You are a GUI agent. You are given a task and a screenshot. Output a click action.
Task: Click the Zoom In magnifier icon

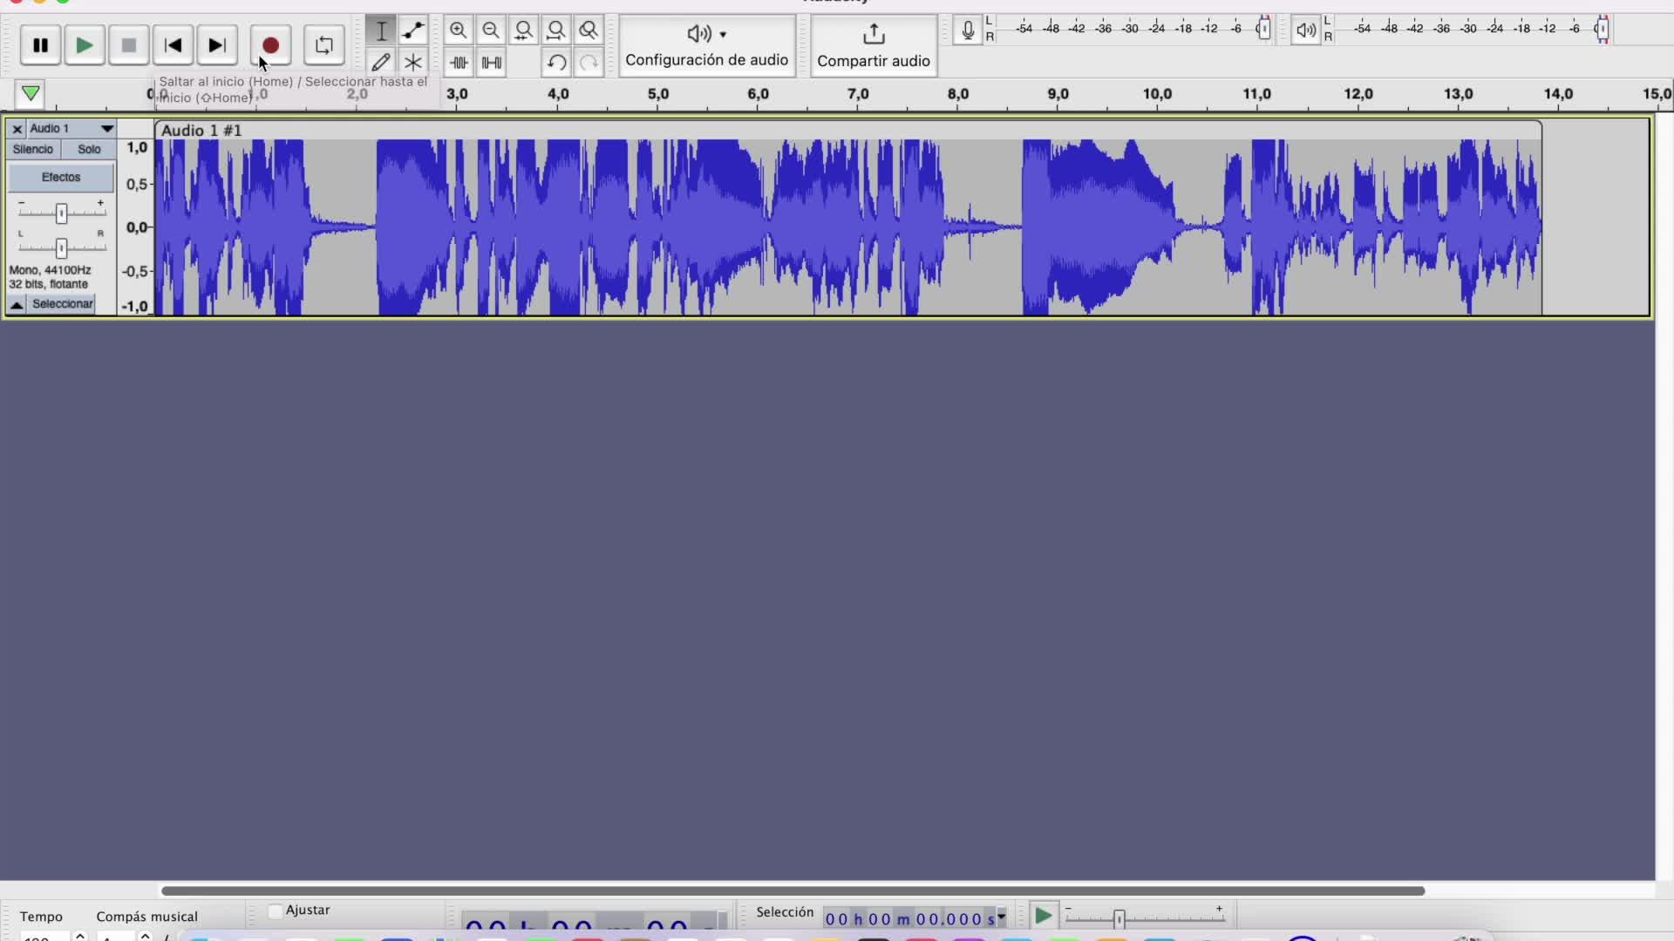tap(458, 30)
